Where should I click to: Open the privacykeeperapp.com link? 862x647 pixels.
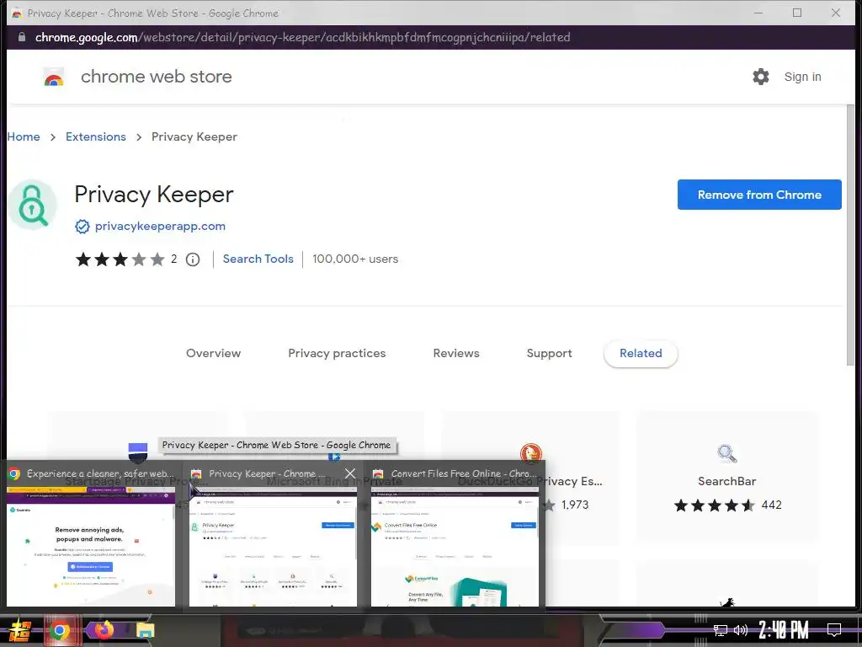click(160, 226)
